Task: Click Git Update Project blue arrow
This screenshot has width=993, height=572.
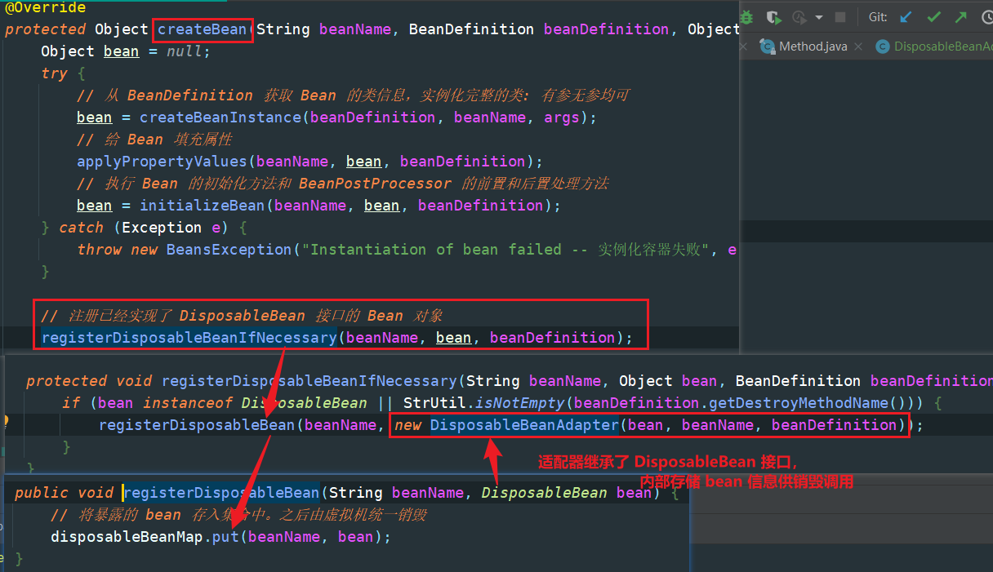Action: click(x=906, y=17)
